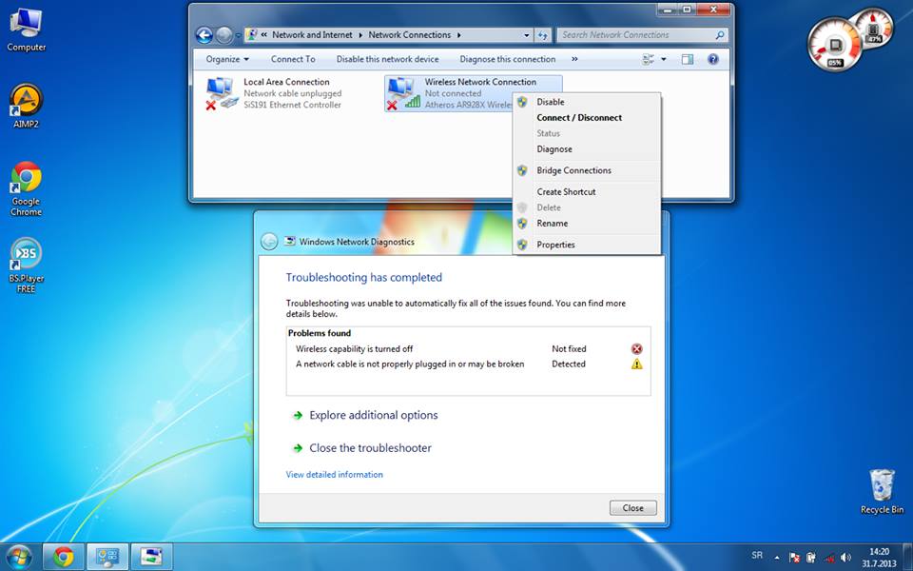Click Network and Internet breadcrumb

(x=312, y=35)
